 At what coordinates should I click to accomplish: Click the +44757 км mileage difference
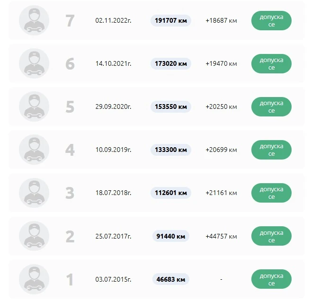[221, 236]
